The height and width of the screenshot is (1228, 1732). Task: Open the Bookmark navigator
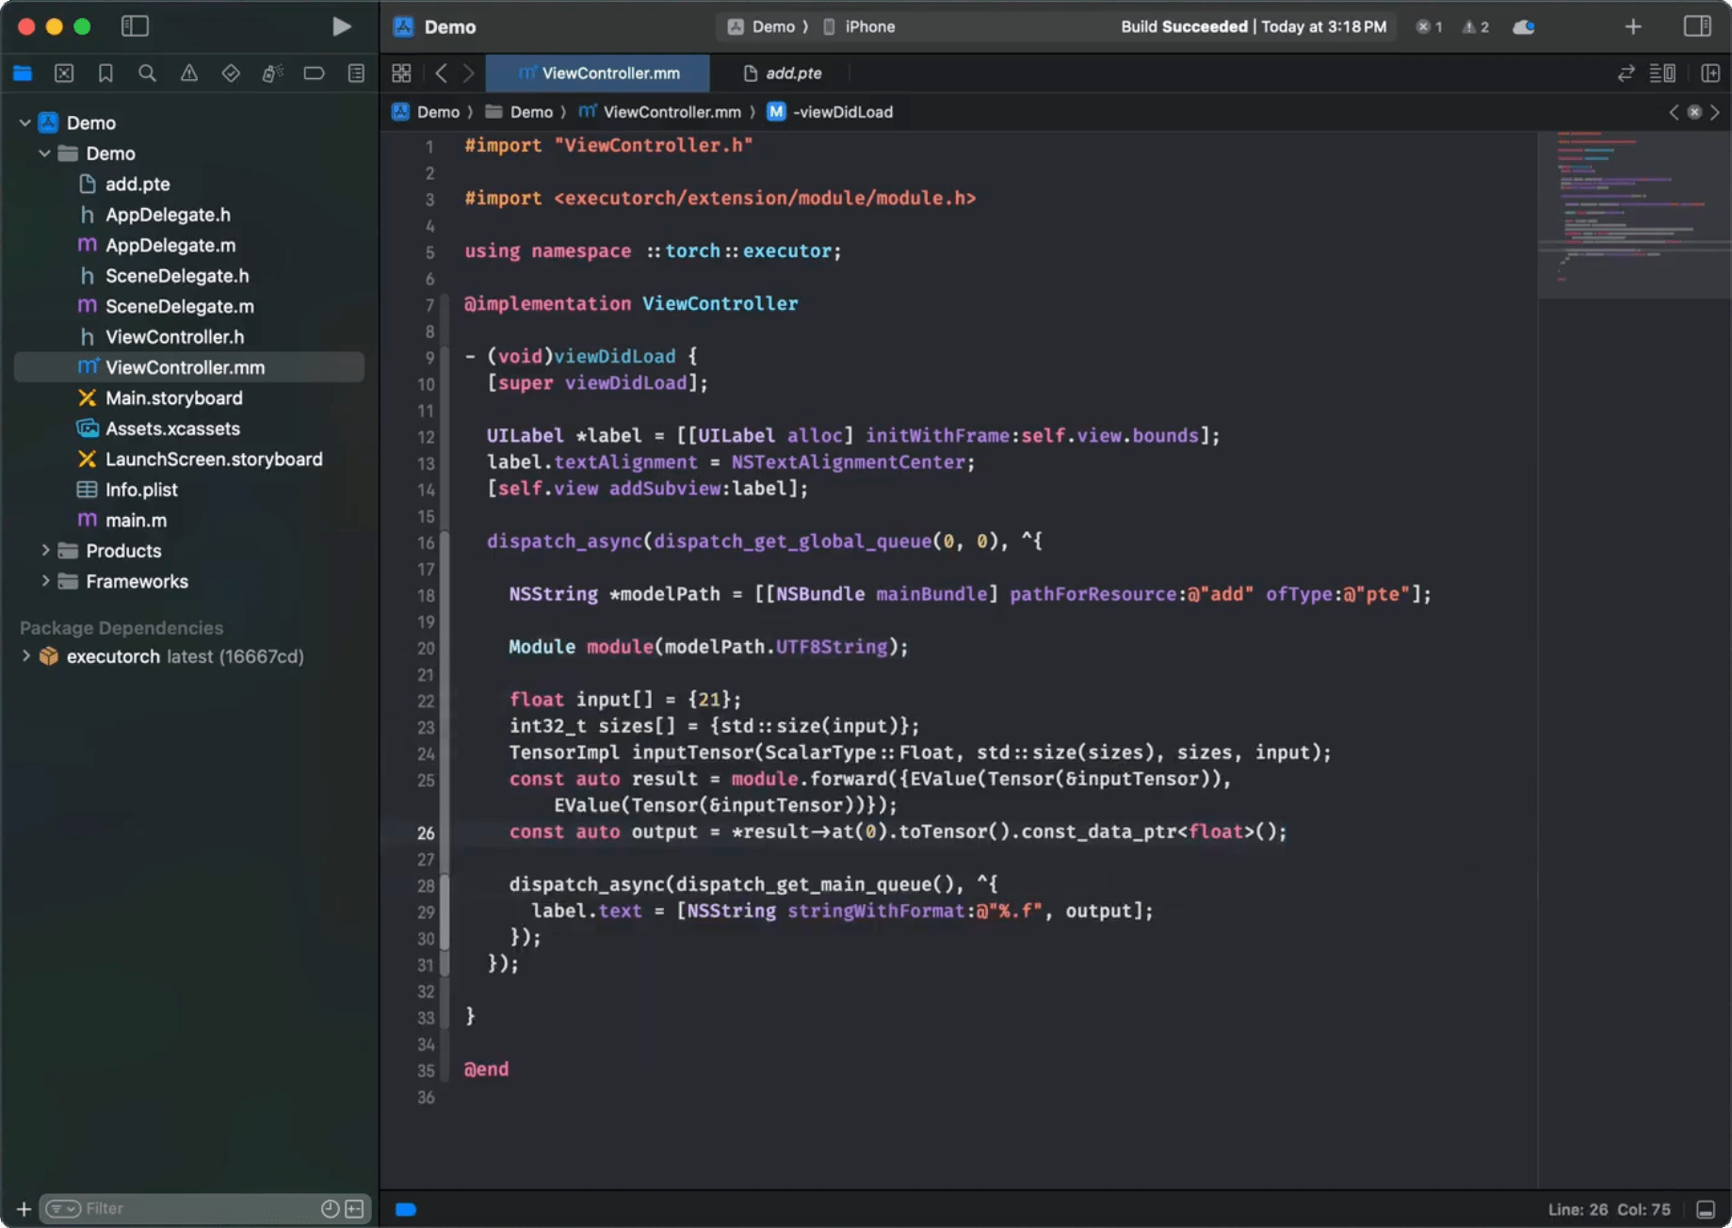[105, 73]
